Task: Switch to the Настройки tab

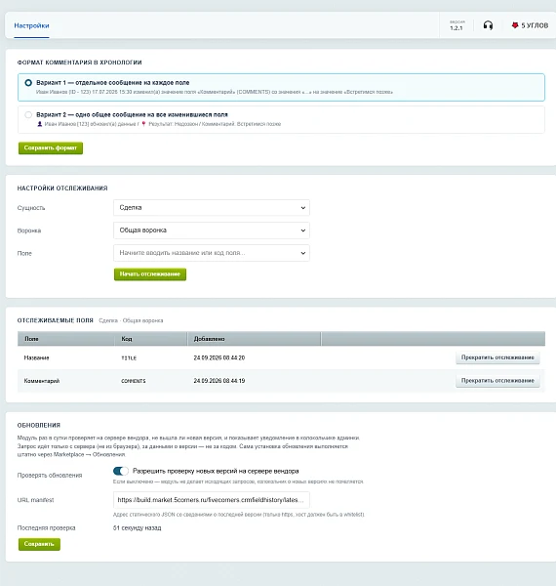Action: tap(31, 25)
